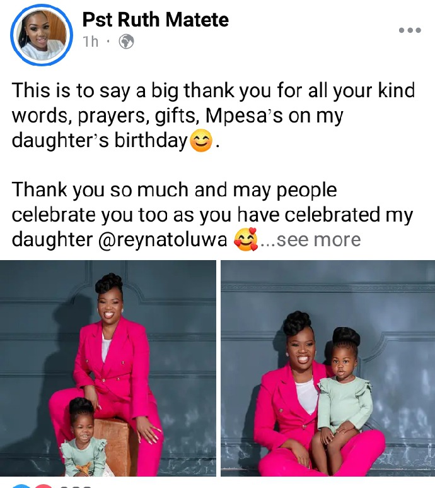Viewport: 435px width, 488px height.
Task: Click the hearts face emoji near see more
Action: pyautogui.click(x=246, y=239)
